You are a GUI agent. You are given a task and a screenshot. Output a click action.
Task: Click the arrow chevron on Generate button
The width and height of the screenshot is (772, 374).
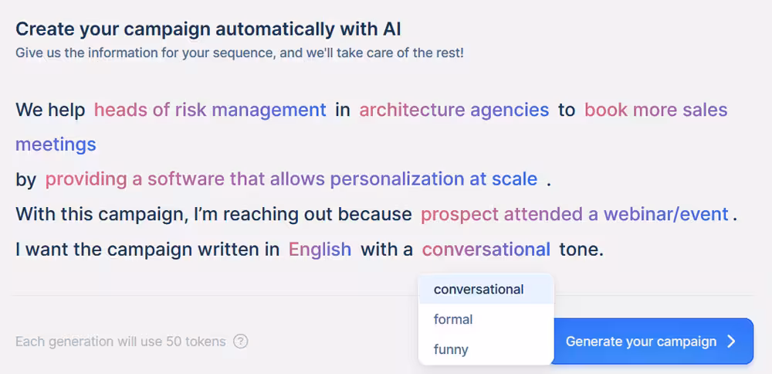point(732,342)
